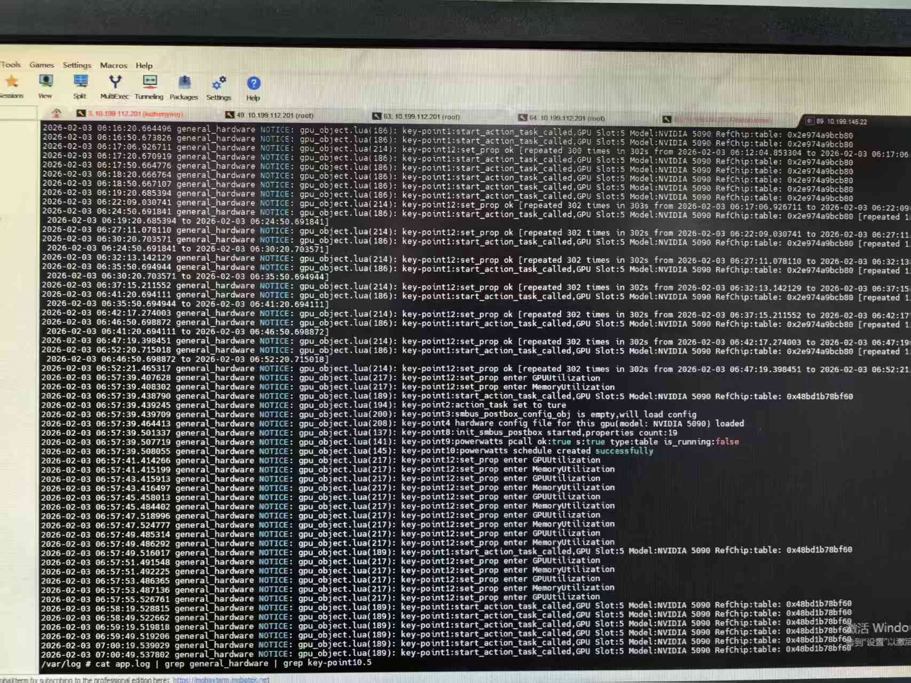The image size is (911, 683).
Task: Open the Help menu in menu bar
Action: coord(144,66)
